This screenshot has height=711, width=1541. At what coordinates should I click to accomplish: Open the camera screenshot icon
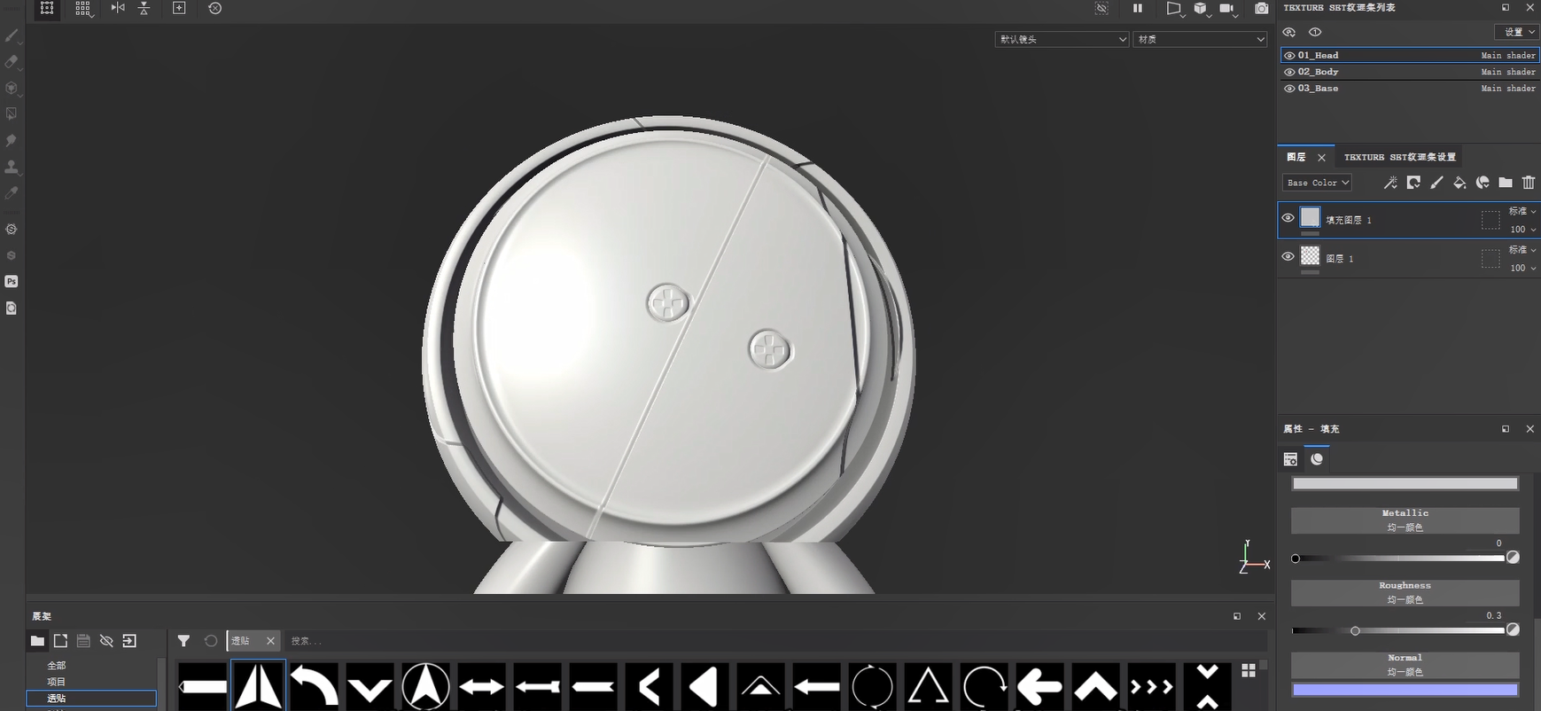(1261, 9)
